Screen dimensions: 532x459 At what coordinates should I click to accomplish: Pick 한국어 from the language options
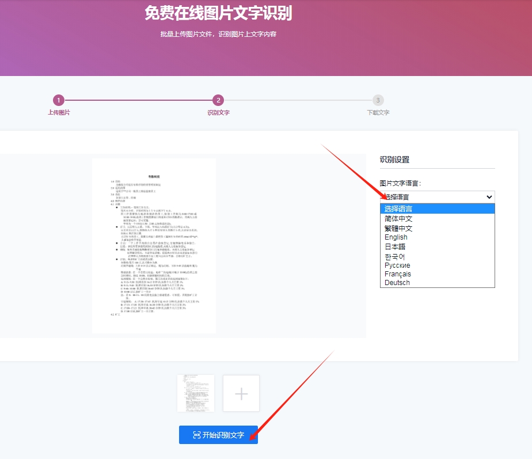pyautogui.click(x=437, y=257)
